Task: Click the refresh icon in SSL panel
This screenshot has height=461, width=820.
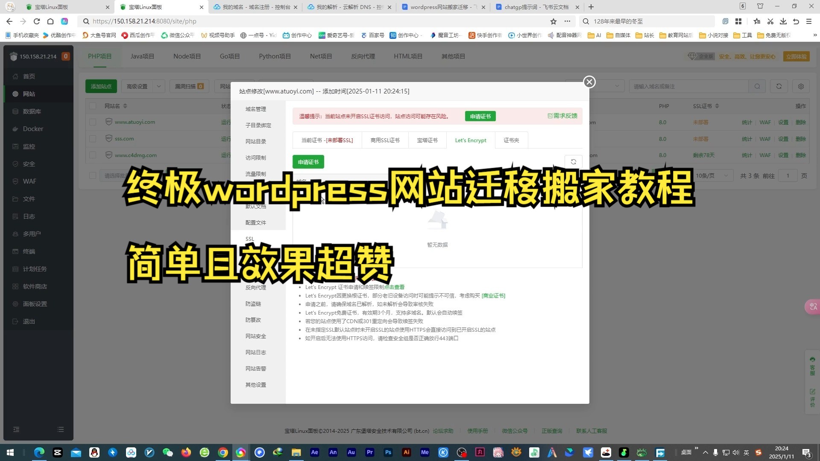Action: [574, 162]
